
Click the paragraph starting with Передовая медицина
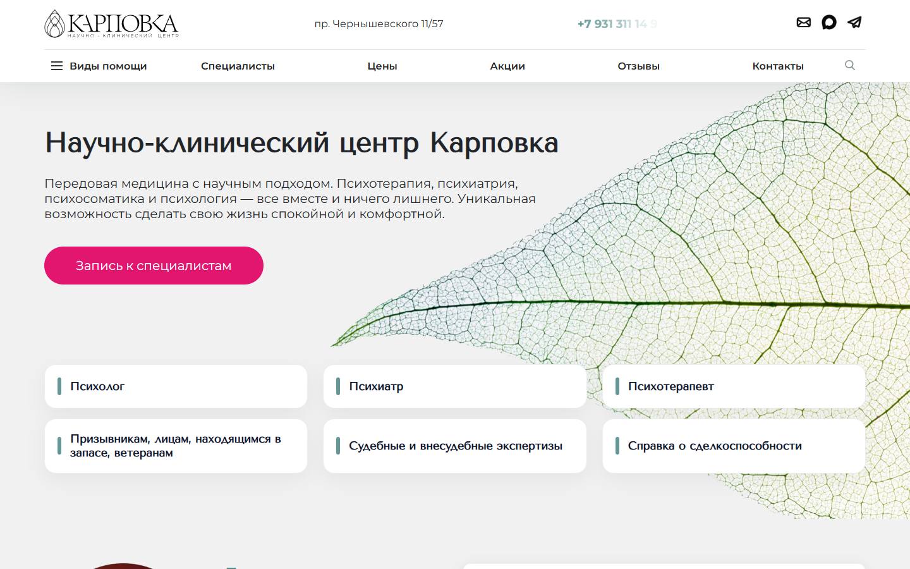[x=290, y=199]
